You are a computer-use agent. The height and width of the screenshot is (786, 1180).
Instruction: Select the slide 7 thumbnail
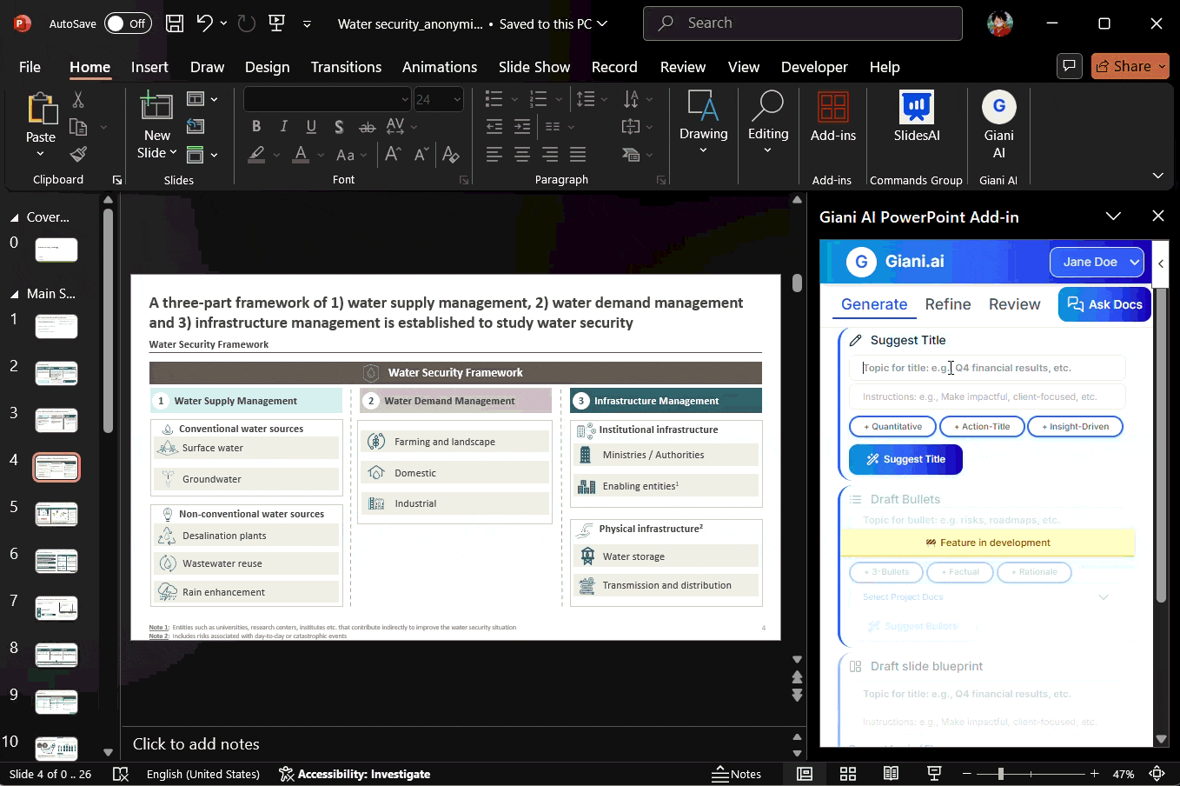[x=56, y=608]
